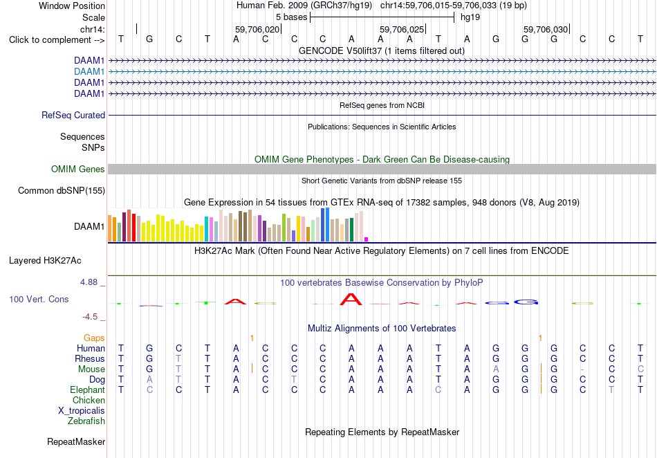Click the tall blue bars in the GTEx chart
Screen dimensions: 657x458
[x=325, y=225]
